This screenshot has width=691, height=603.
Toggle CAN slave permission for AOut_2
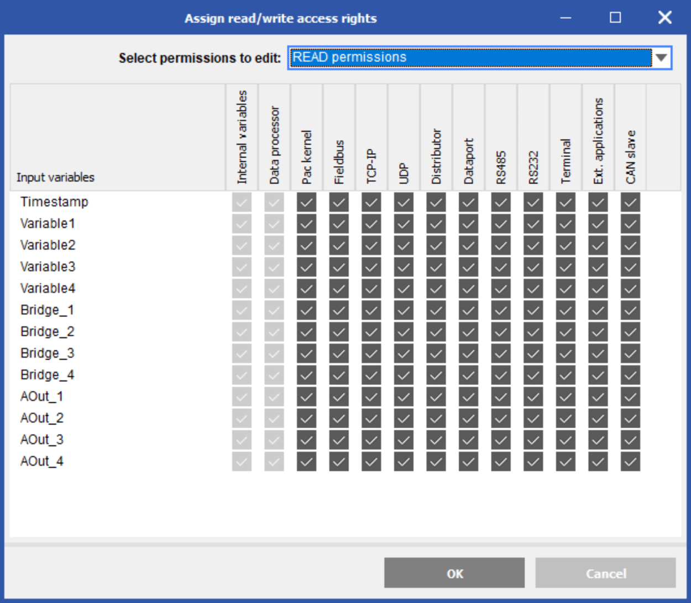[630, 418]
